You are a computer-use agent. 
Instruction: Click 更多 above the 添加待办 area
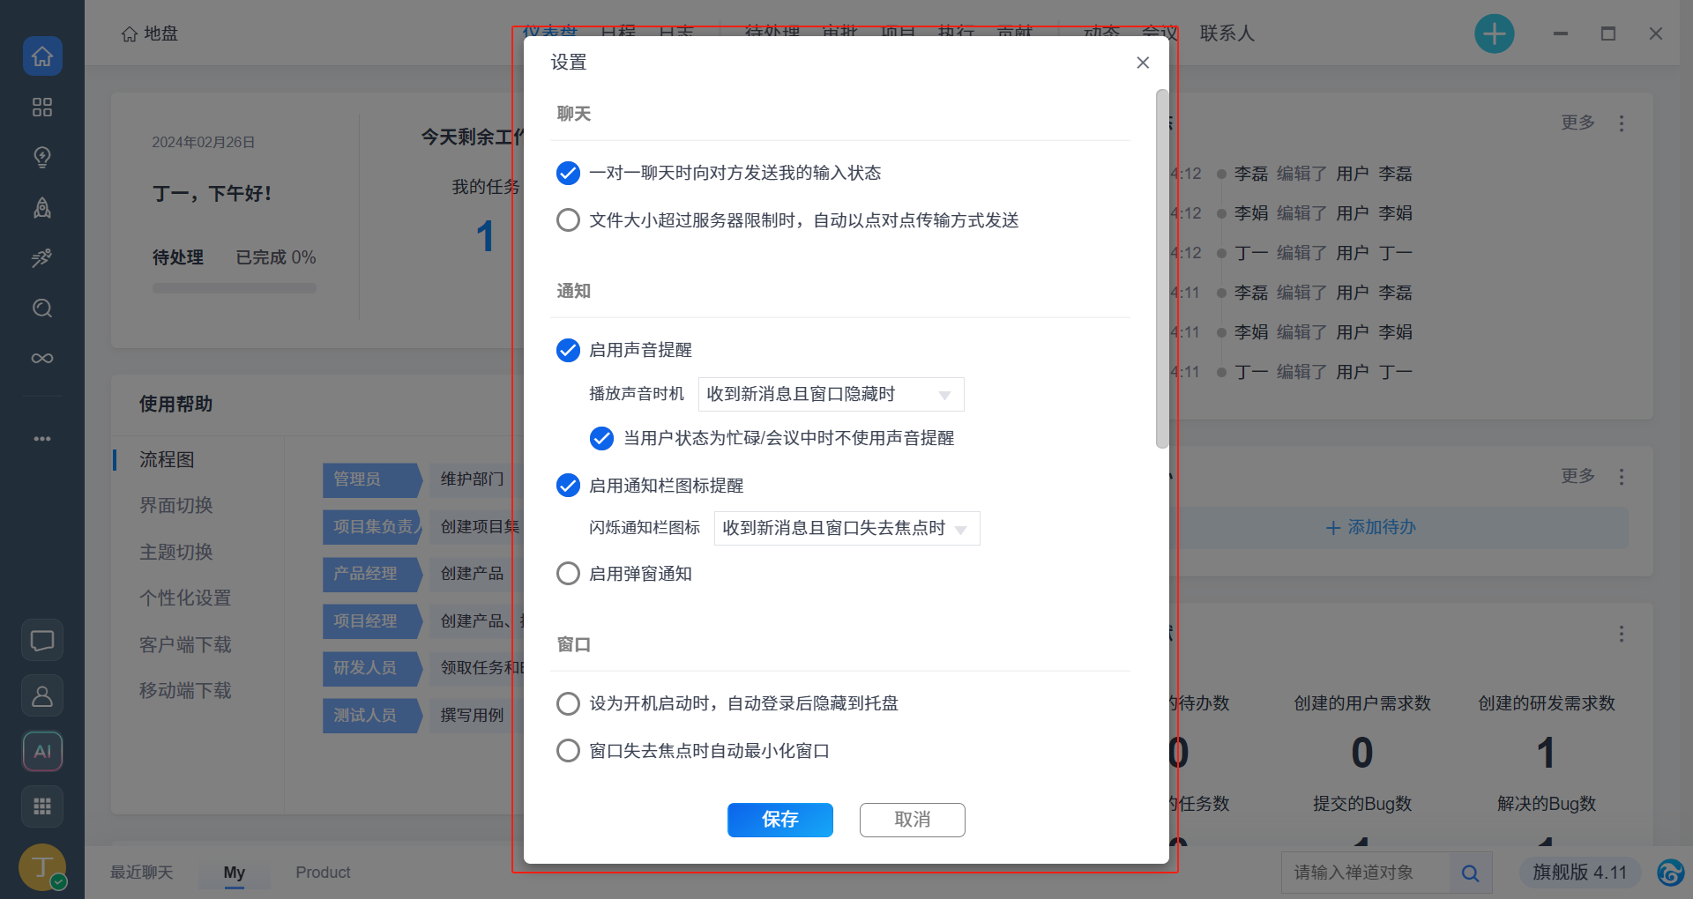coord(1577,476)
